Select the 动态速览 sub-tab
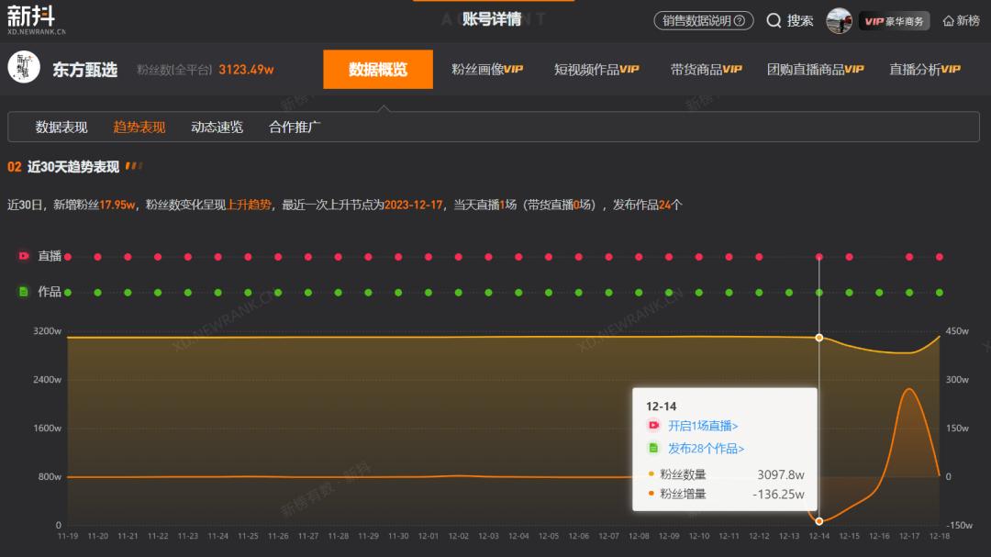 tap(217, 128)
